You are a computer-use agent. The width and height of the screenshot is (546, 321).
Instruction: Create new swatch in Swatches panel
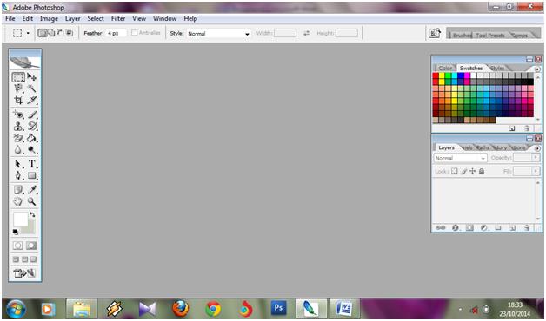click(512, 128)
